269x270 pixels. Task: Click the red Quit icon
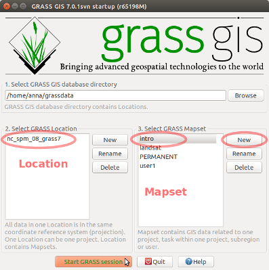[x=148, y=262]
